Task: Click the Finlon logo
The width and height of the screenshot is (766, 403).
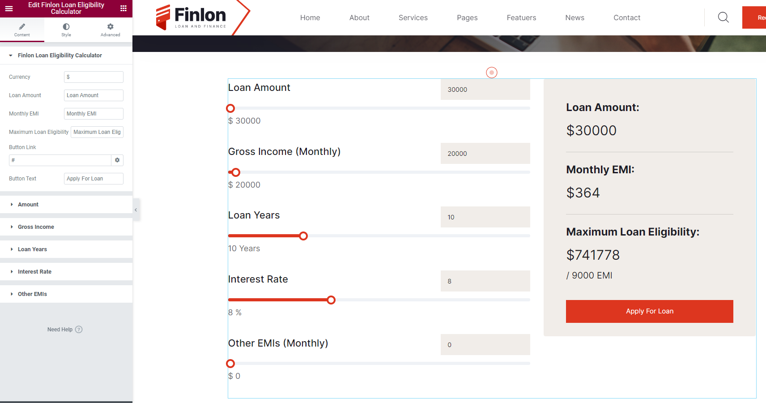Action: [191, 17]
